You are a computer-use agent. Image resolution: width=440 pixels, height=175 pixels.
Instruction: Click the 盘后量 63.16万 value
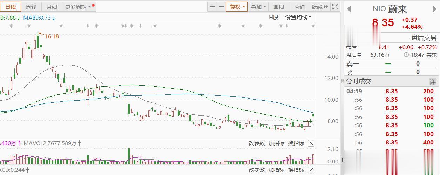pos(380,55)
